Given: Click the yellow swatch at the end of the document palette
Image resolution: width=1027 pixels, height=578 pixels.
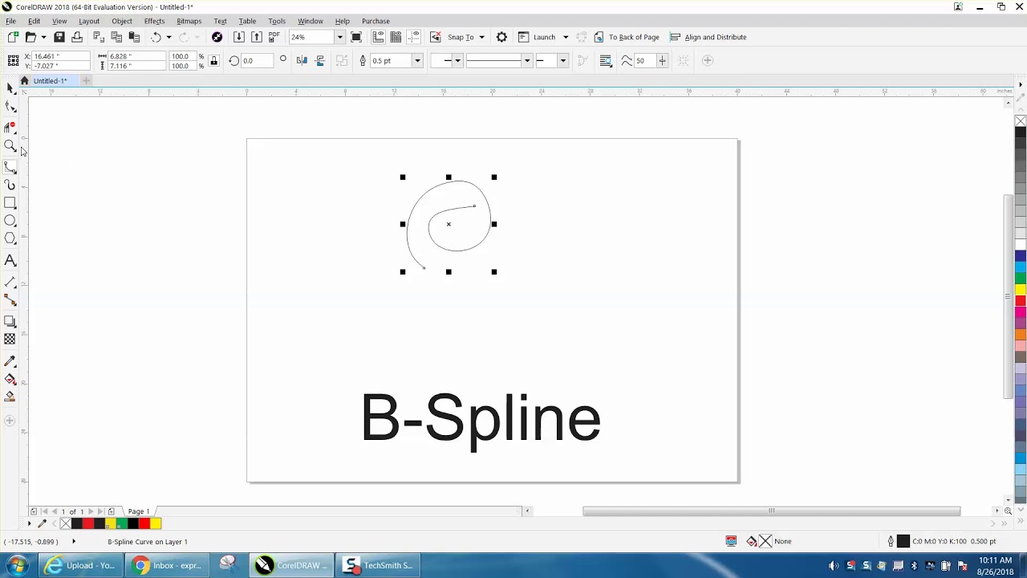Looking at the screenshot, I should [156, 523].
